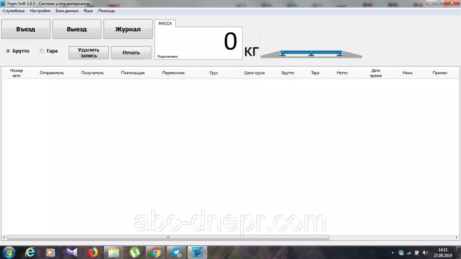
Task: Open the Windows Start menu
Action: (9, 252)
